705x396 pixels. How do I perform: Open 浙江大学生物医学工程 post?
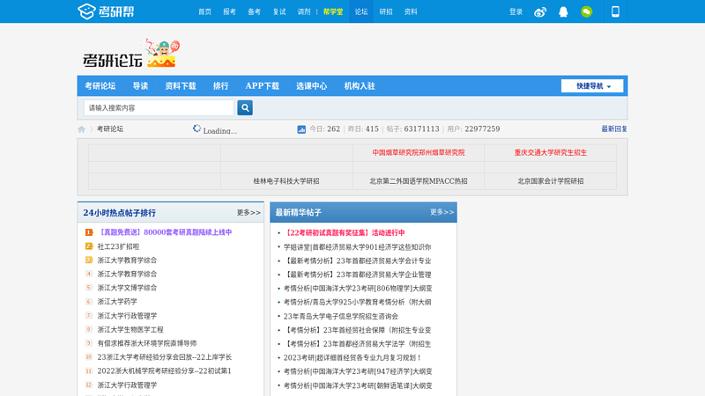[130, 329]
